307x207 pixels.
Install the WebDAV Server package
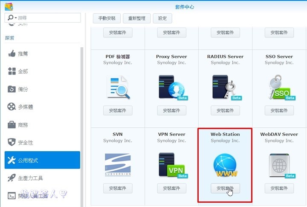279,188
